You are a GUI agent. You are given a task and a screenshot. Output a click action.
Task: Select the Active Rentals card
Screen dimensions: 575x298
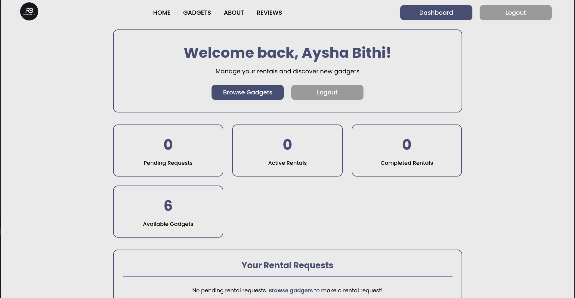287,150
